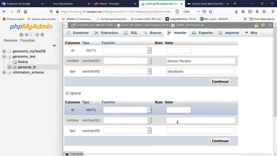The image size is (277, 156).
Task: Click the personal_tb table icon in tree
Action: [x=15, y=67]
